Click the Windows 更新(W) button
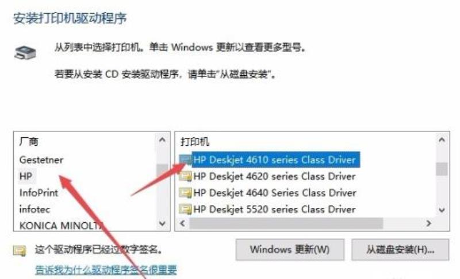This screenshot has height=279, width=460. point(290,250)
